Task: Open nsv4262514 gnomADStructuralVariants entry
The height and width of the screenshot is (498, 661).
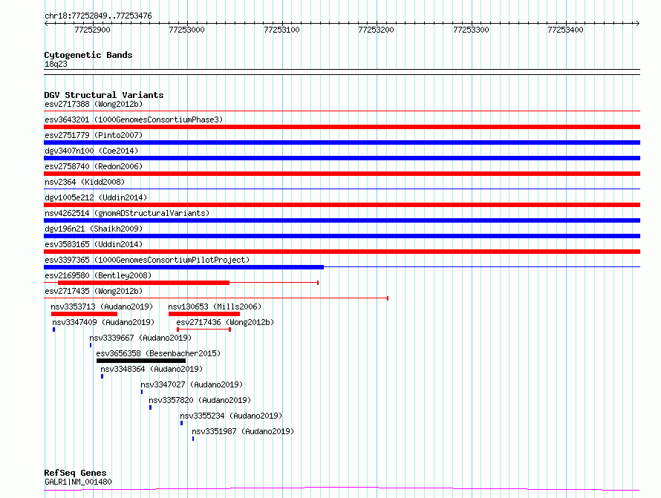Action: [127, 213]
